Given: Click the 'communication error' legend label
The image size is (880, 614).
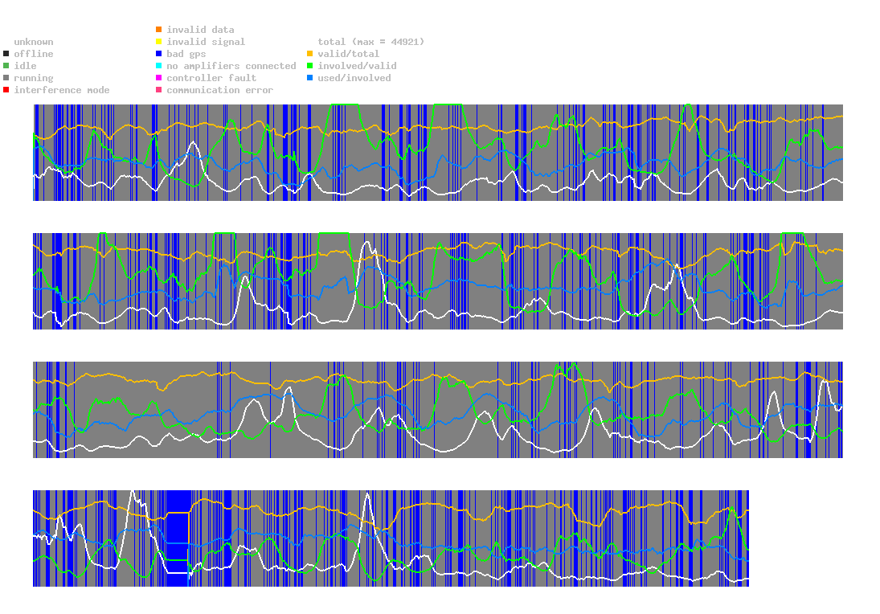Looking at the screenshot, I should pyautogui.click(x=220, y=90).
